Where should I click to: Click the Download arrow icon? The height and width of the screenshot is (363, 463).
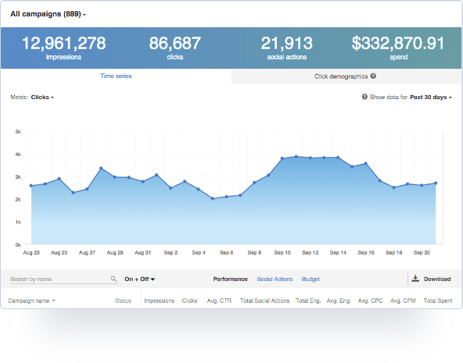[x=415, y=279]
